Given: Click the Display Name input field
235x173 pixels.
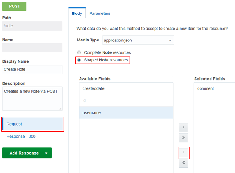Looking at the screenshot, I should [x=32, y=70].
